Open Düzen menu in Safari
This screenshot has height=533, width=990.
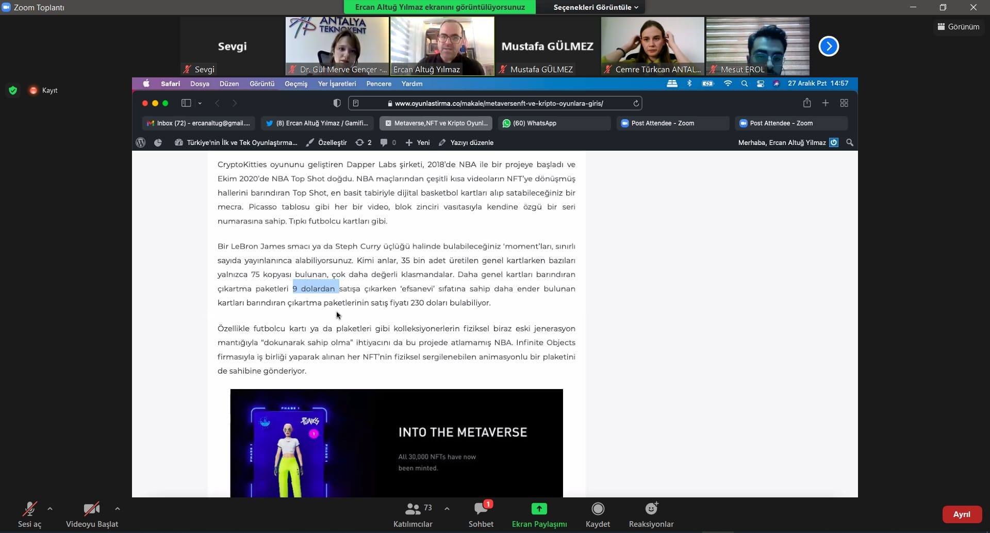tap(229, 84)
